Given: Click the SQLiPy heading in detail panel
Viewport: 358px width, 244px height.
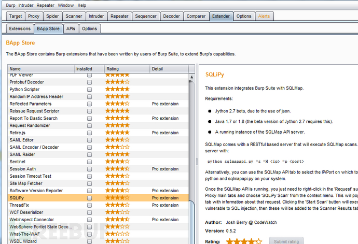Looking at the screenshot, I should [x=215, y=75].
